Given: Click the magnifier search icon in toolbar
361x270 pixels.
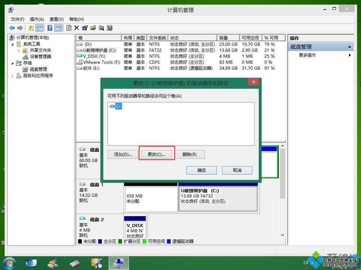Looking at the screenshot, I should [x=101, y=28].
